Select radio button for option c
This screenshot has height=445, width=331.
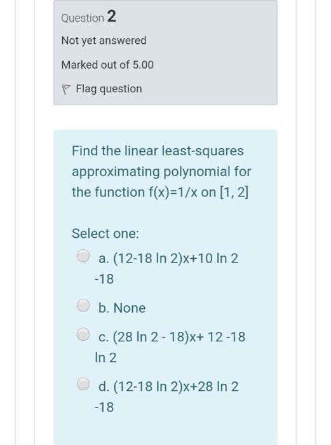(83, 334)
